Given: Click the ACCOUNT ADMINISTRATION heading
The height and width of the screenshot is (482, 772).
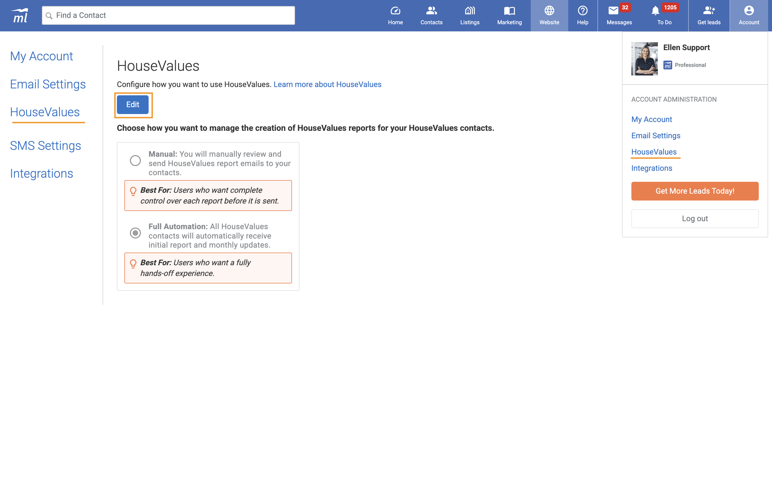Looking at the screenshot, I should point(674,99).
